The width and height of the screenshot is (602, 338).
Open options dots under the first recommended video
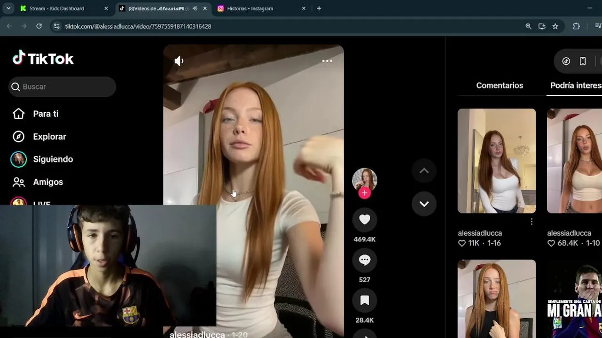coord(532,222)
